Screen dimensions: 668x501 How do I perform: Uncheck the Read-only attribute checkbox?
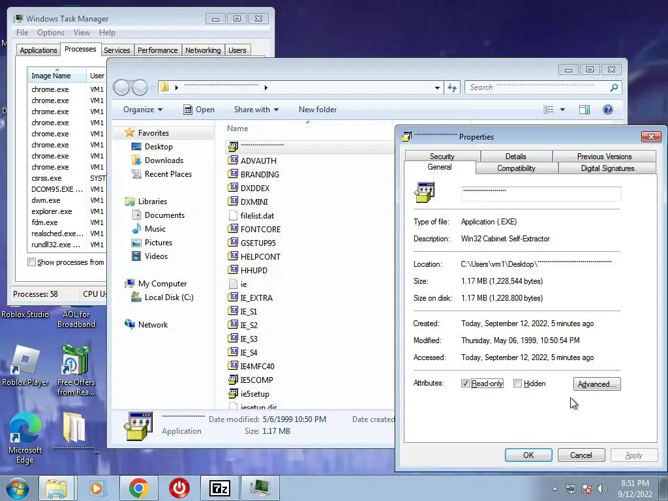[x=465, y=384]
